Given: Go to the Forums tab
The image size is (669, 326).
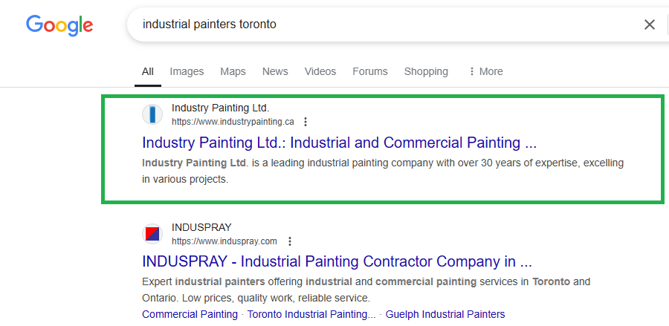Looking at the screenshot, I should (x=370, y=71).
